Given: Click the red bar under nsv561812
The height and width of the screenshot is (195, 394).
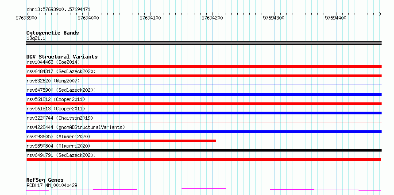Looking at the screenshot, I should (204, 104).
